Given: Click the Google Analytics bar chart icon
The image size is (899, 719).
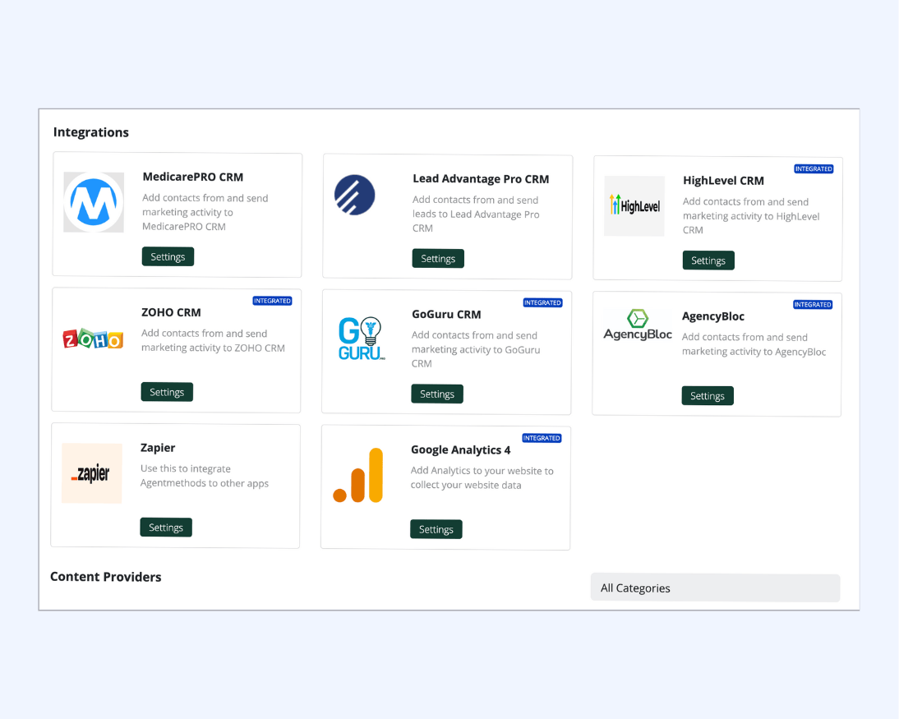Looking at the screenshot, I should (358, 475).
